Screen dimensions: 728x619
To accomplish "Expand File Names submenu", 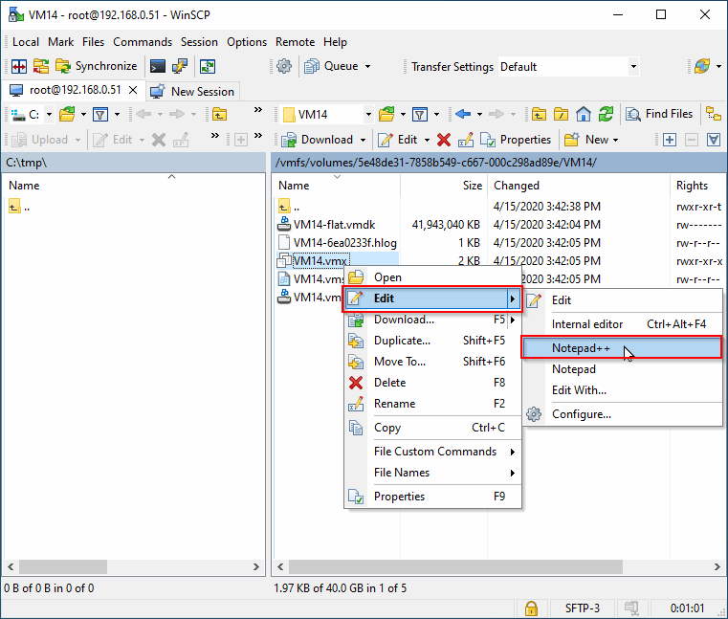I will click(432, 473).
